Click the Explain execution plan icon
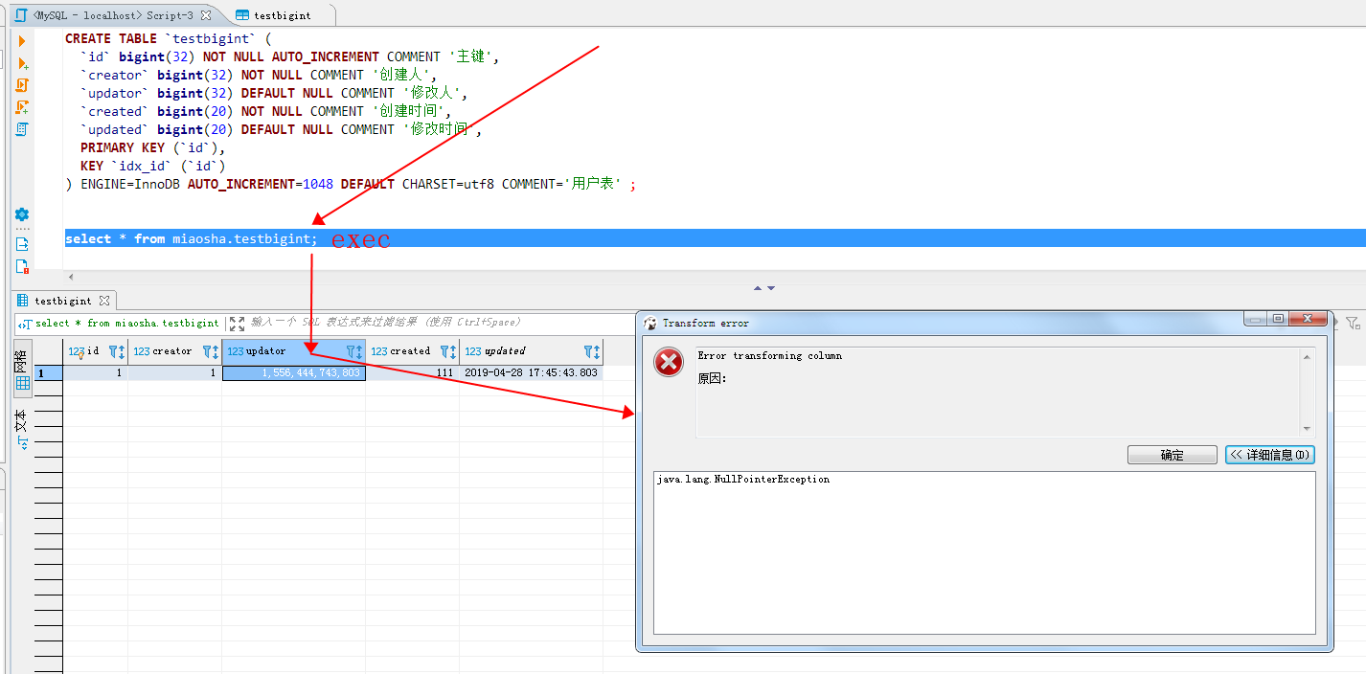Image resolution: width=1366 pixels, height=674 pixels. 22,129
